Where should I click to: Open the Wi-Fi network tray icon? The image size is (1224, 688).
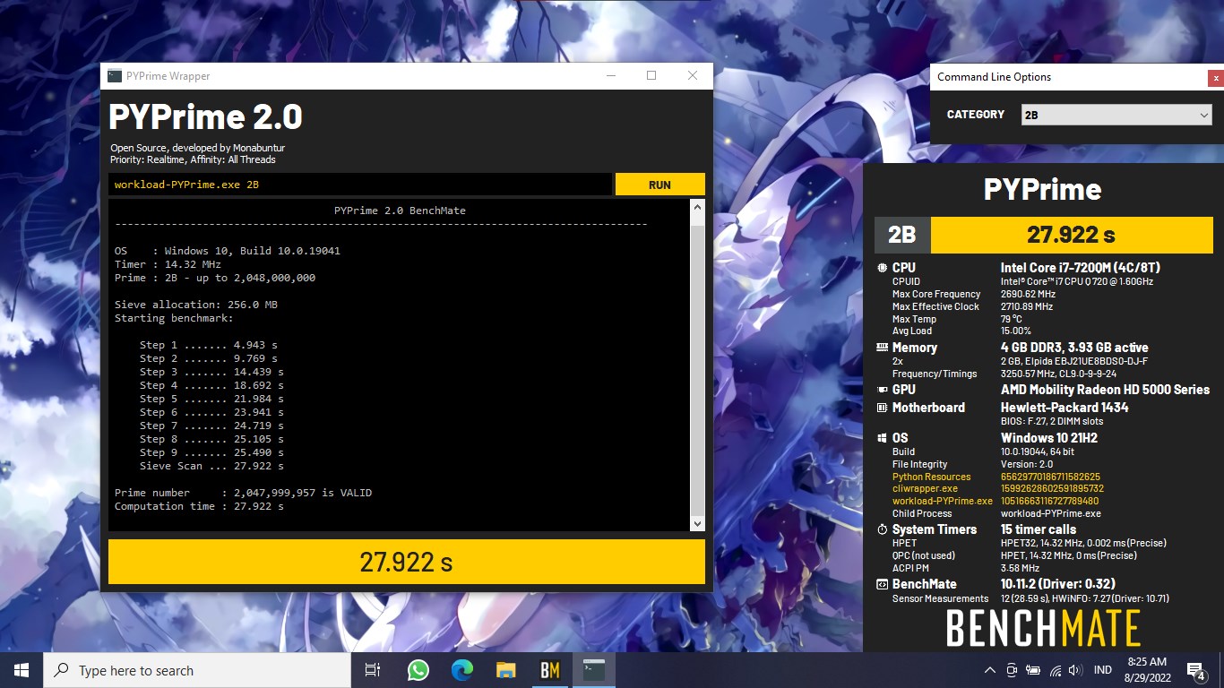click(1055, 670)
